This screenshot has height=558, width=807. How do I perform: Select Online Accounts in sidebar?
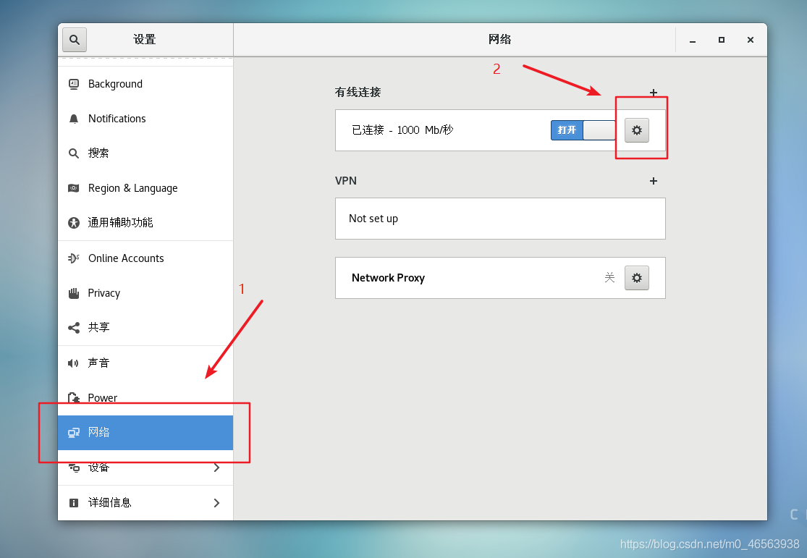click(x=126, y=258)
